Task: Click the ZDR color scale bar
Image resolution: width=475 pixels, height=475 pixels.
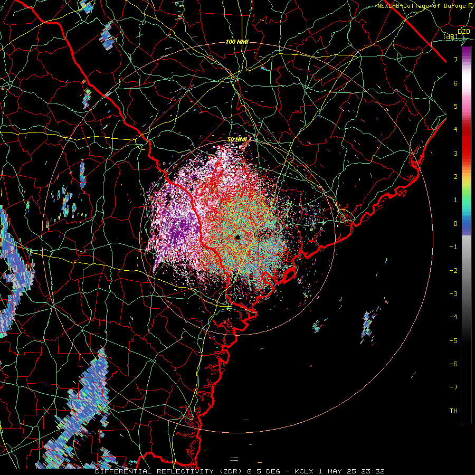Action: click(466, 235)
